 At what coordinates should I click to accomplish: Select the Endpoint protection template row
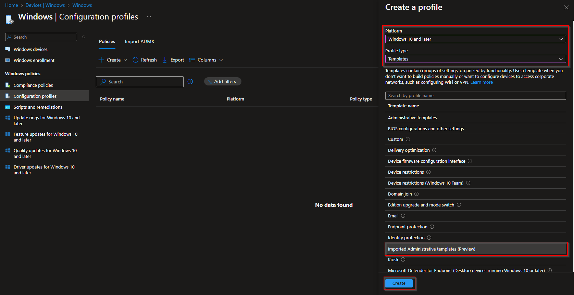(475, 227)
